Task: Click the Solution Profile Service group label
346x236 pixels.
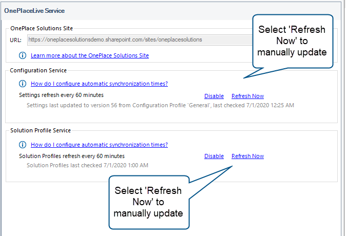Action: pos(41,131)
